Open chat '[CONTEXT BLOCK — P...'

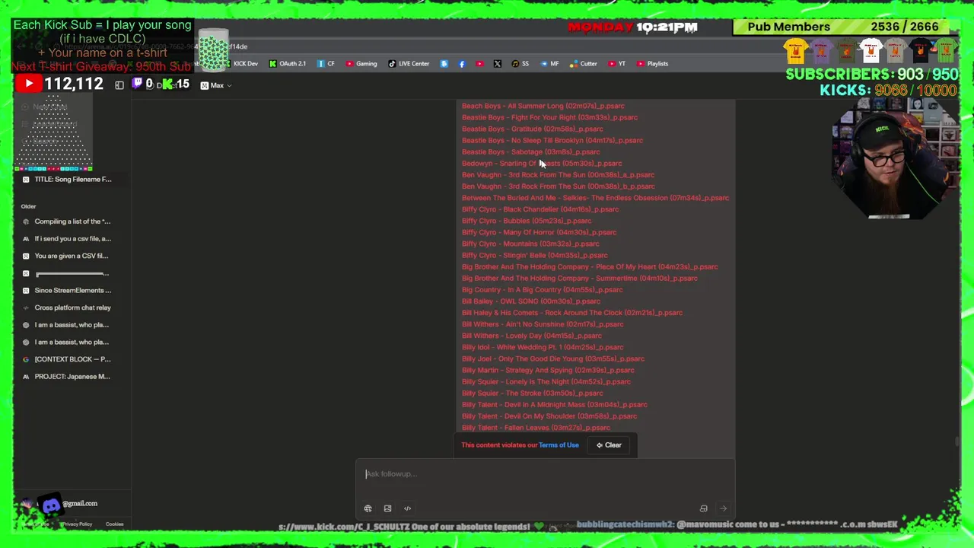tap(66, 359)
